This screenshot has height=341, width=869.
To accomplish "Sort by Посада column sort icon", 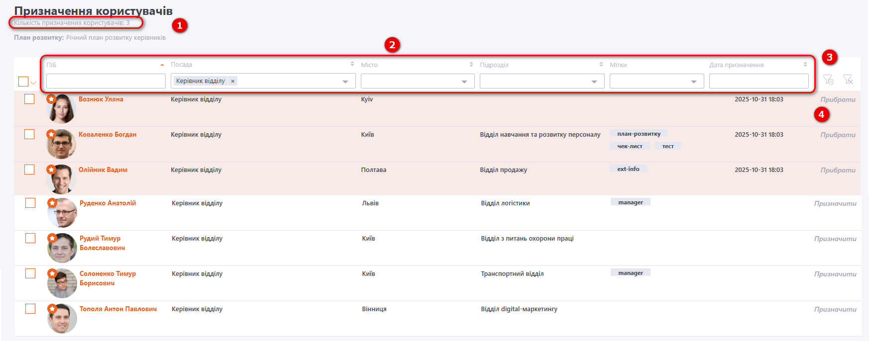I will click(x=352, y=64).
